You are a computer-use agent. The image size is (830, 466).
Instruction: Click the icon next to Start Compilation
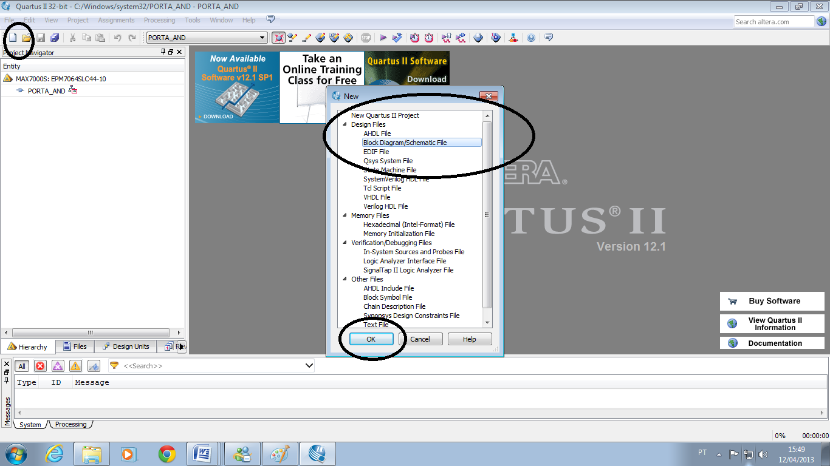click(397, 38)
